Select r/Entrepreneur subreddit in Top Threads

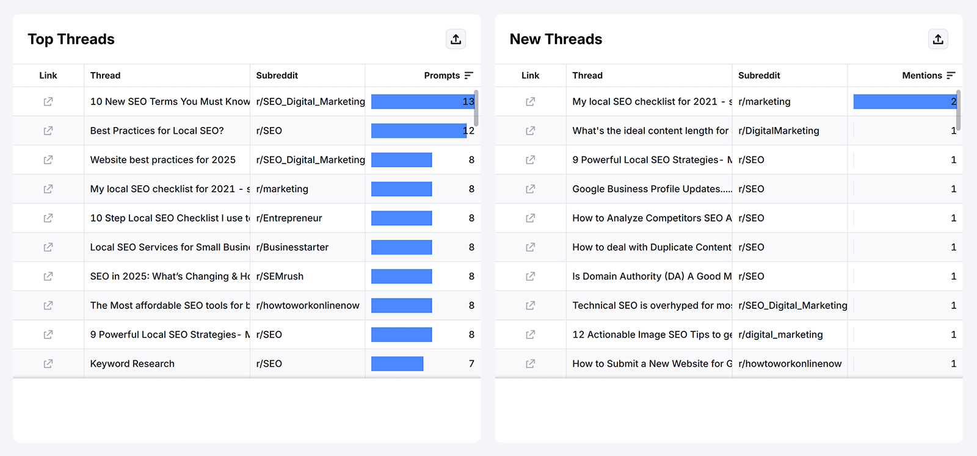289,219
